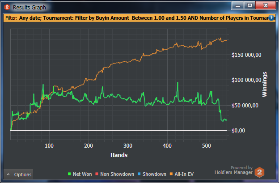Click the Powered by Hold'em Manager text
The width and height of the screenshot is (279, 183).
[233, 170]
